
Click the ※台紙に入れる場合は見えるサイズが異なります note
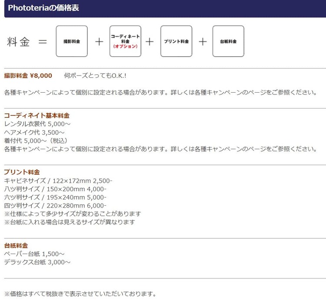[70, 222]
